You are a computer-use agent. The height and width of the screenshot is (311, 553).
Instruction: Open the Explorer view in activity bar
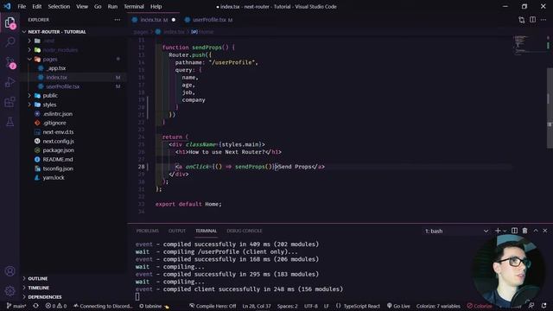click(x=10, y=23)
